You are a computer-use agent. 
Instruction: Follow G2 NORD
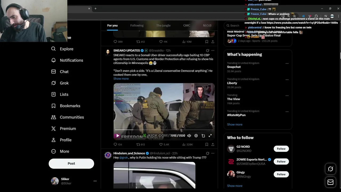281,149
